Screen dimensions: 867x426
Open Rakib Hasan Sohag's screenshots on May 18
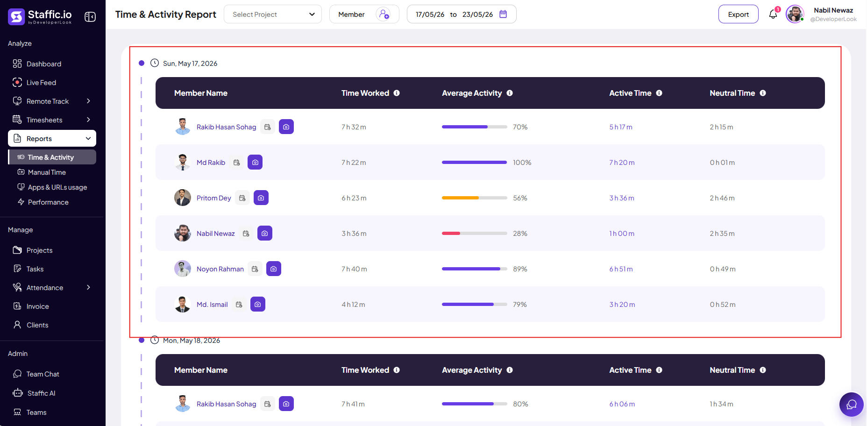click(x=286, y=404)
